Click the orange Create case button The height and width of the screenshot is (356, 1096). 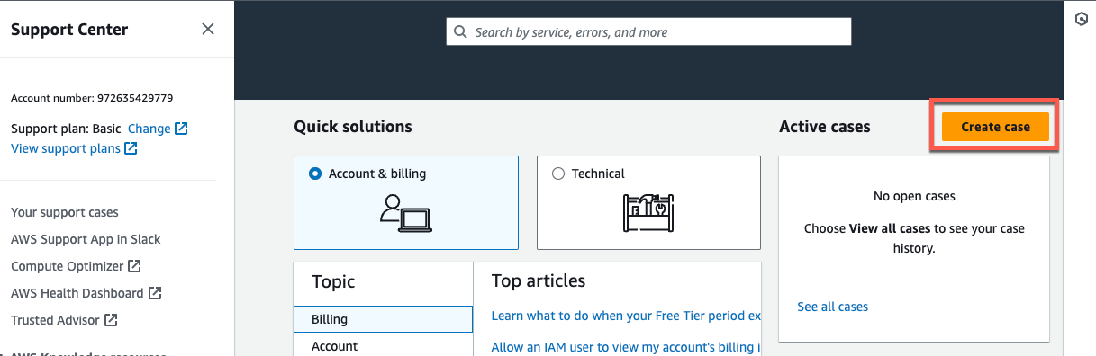point(995,127)
